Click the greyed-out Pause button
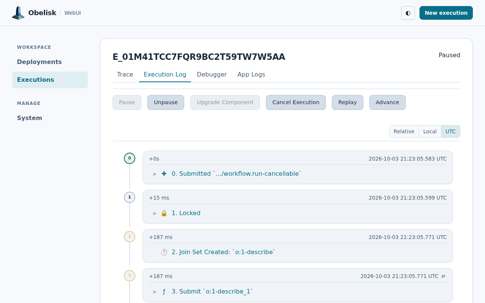 tap(127, 102)
